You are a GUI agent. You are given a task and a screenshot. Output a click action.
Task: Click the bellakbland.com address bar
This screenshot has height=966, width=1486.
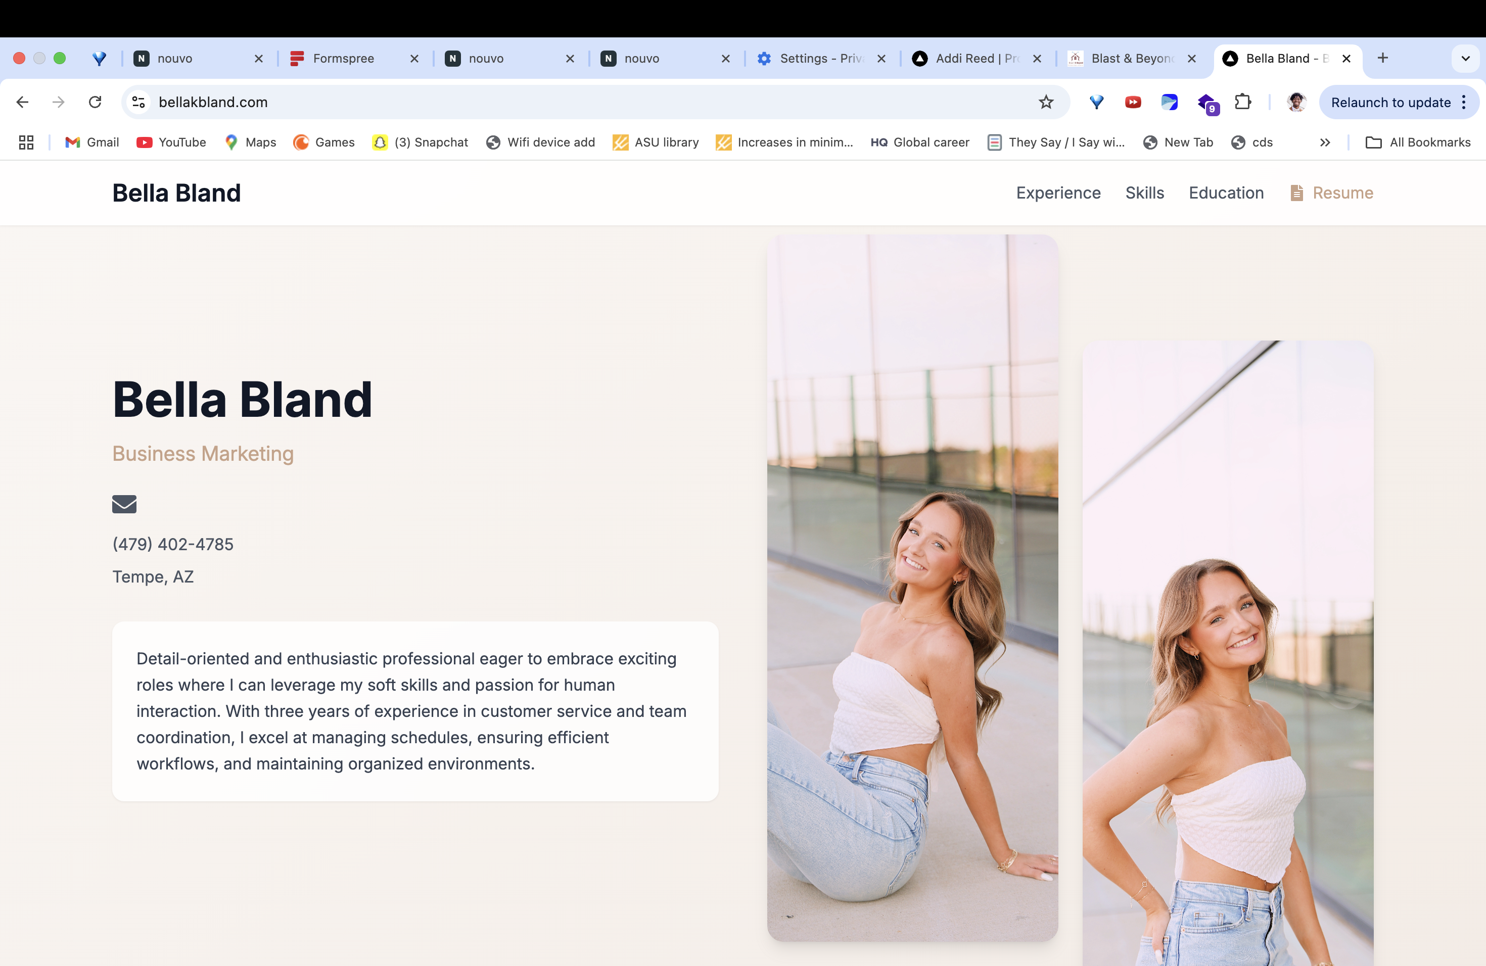coord(596,102)
